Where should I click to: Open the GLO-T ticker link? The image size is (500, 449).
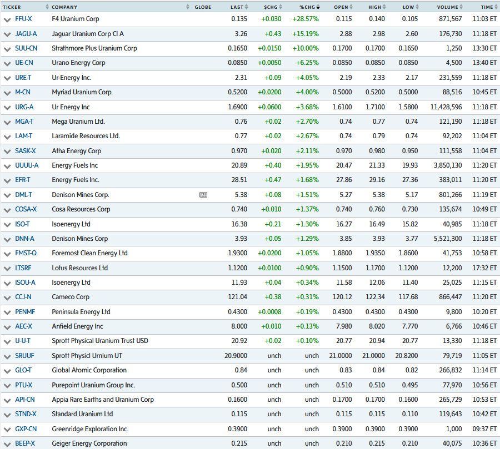[23, 370]
